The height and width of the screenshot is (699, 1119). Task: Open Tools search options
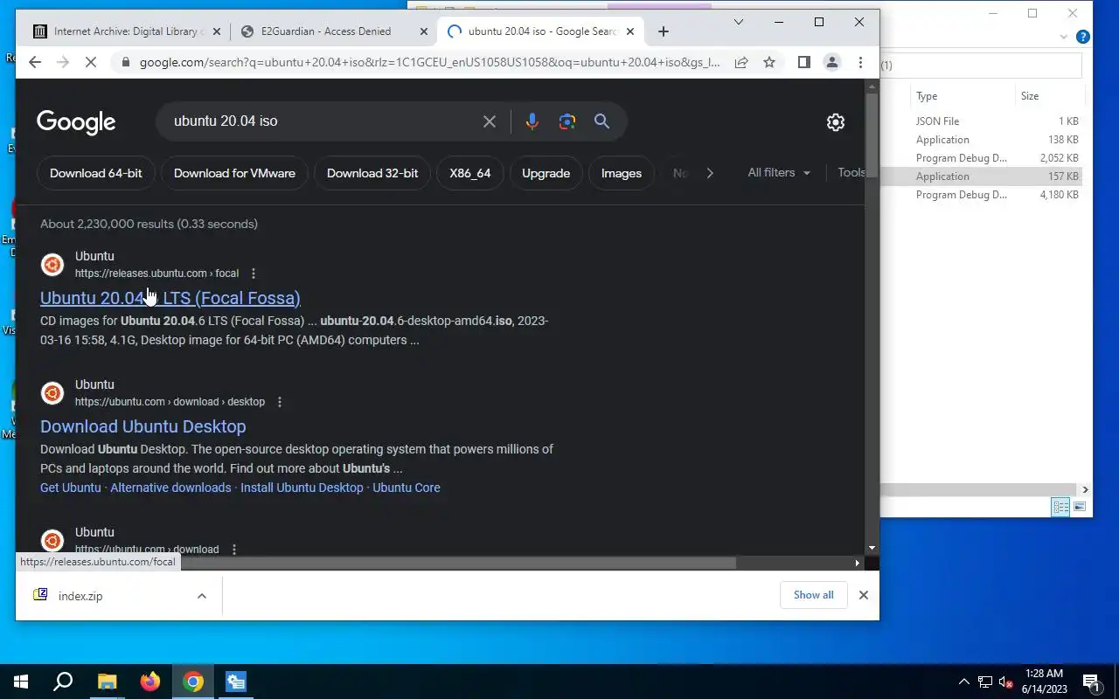point(851,173)
